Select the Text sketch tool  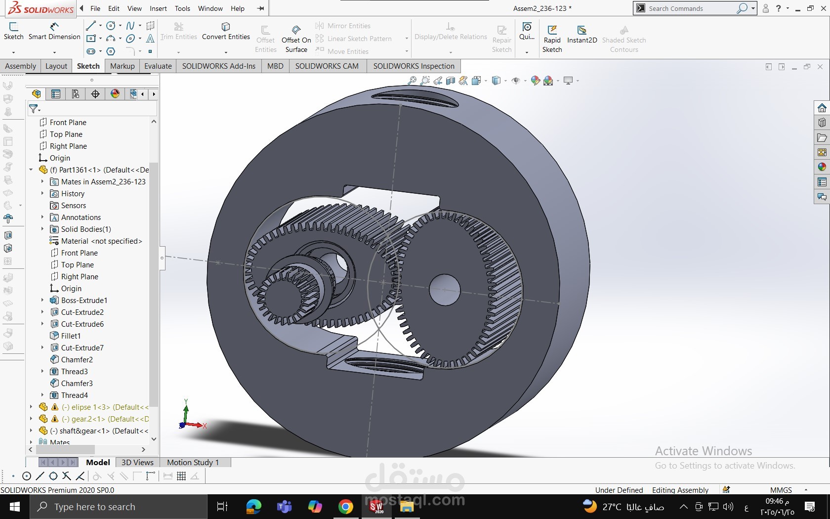click(150, 39)
